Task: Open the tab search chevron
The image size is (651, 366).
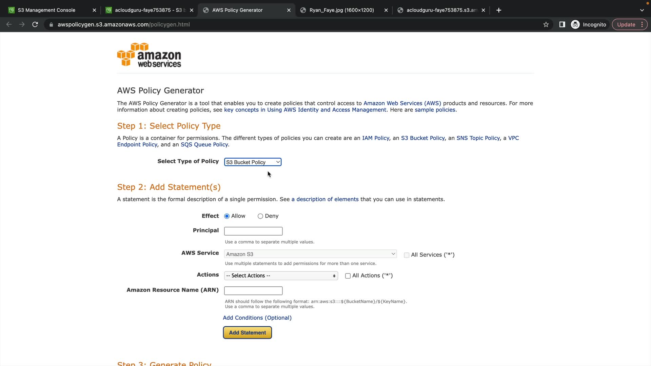Action: click(642, 10)
